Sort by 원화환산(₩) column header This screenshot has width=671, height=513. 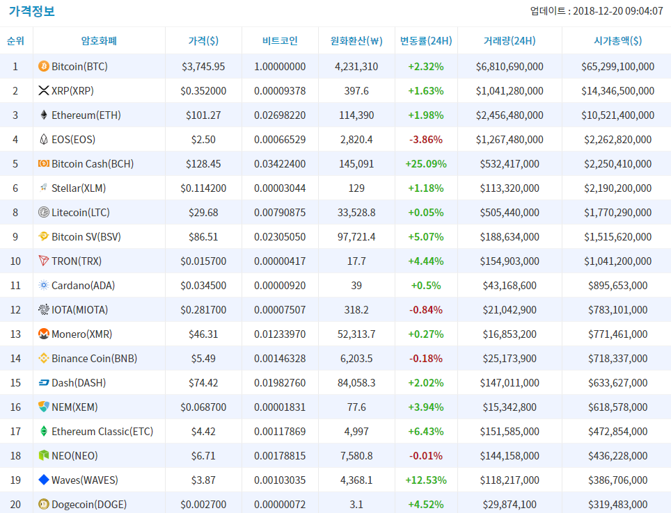356,41
